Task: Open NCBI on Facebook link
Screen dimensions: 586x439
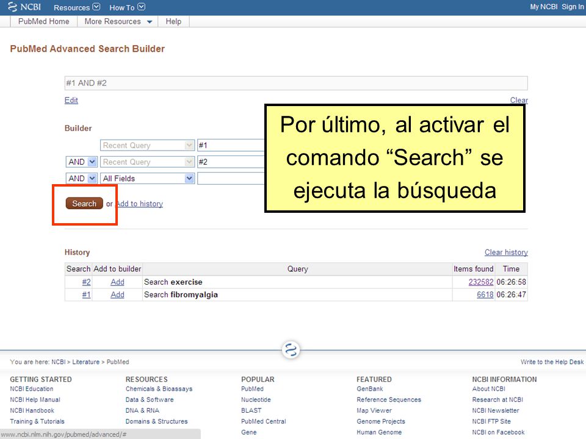Action: 498,432
